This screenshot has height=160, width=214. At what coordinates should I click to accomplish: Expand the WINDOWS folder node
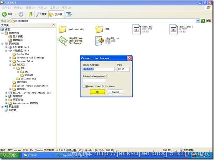[x=10, y=89]
